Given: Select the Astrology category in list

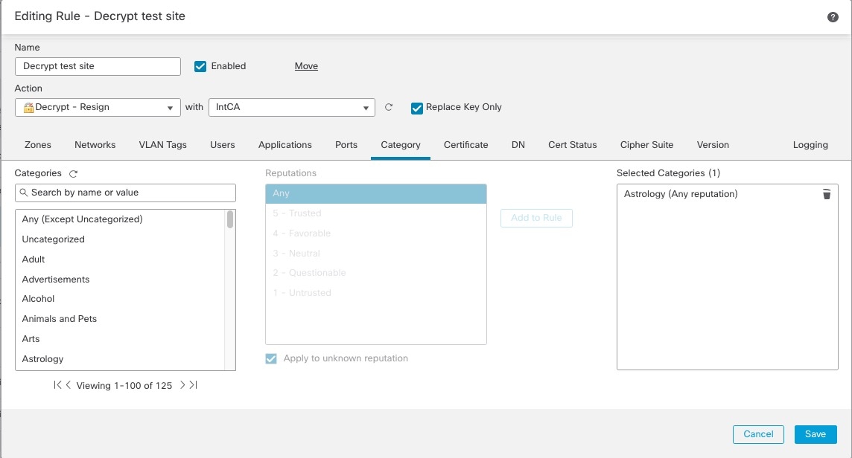Looking at the screenshot, I should click(120, 359).
